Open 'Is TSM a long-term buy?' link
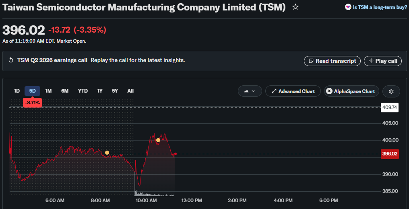 380,7
